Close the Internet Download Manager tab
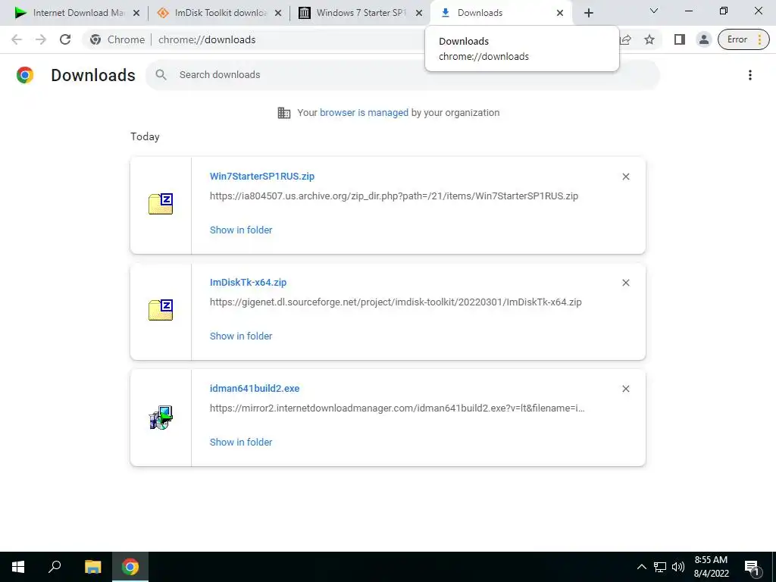 click(x=136, y=14)
